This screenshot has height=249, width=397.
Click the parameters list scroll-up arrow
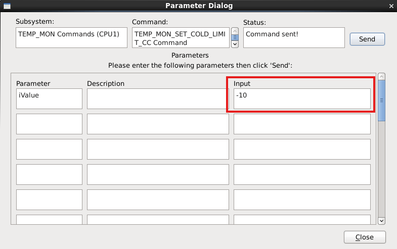coord(381,77)
